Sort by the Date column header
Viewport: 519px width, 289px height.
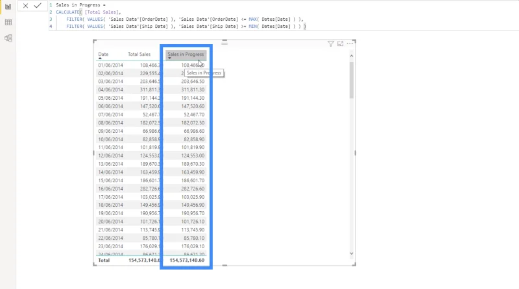(x=103, y=54)
